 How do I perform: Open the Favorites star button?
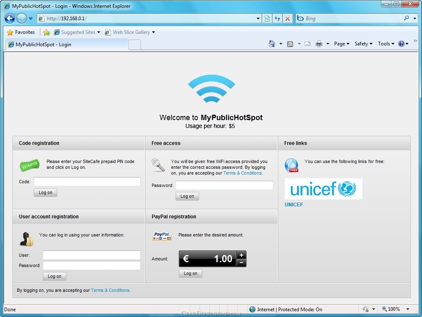pyautogui.click(x=21, y=32)
